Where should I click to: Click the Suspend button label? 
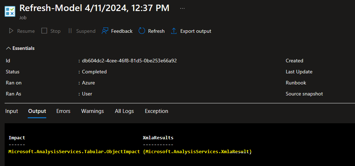click(86, 31)
